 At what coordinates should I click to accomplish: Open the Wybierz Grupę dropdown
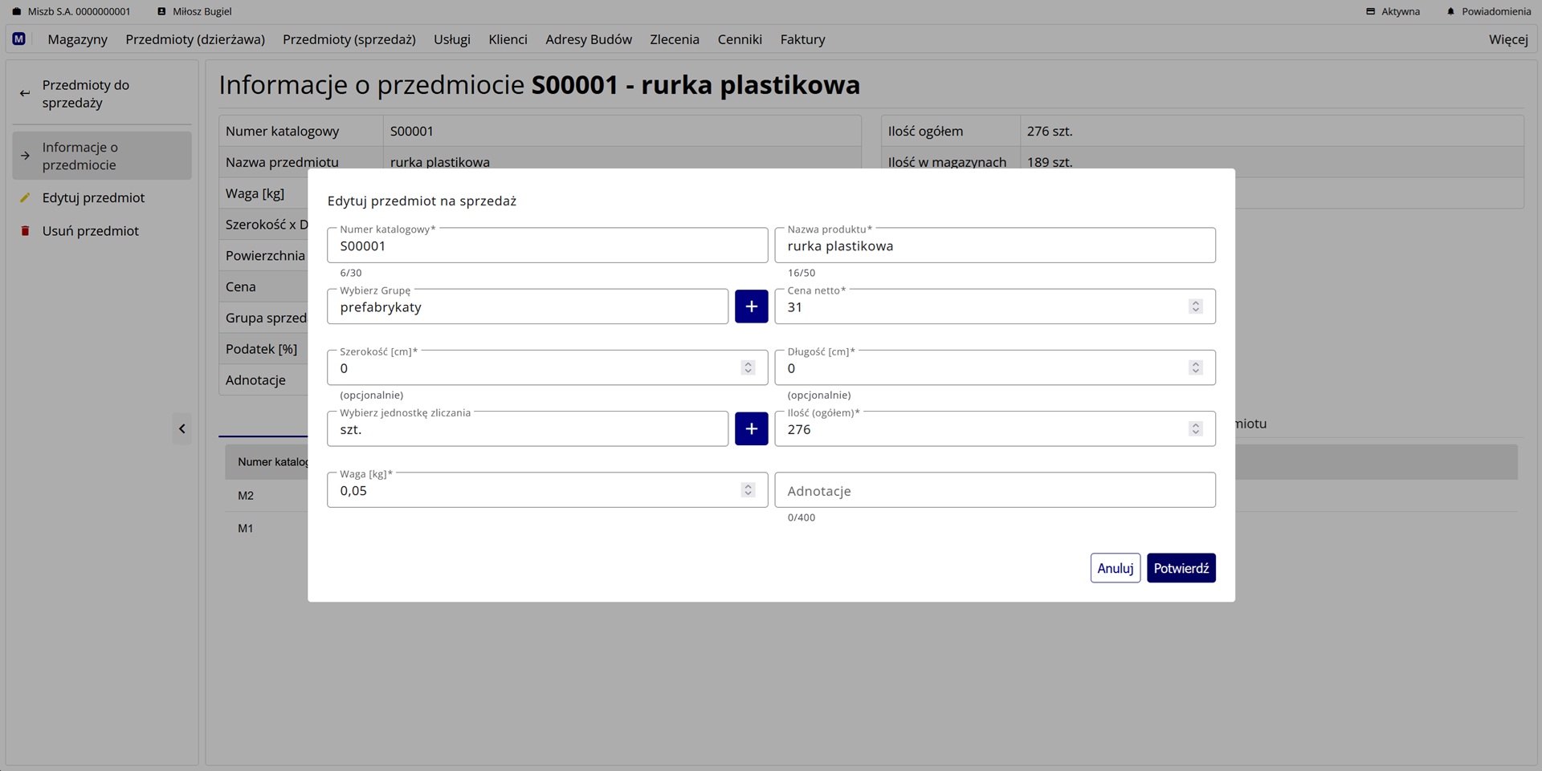[x=528, y=306]
